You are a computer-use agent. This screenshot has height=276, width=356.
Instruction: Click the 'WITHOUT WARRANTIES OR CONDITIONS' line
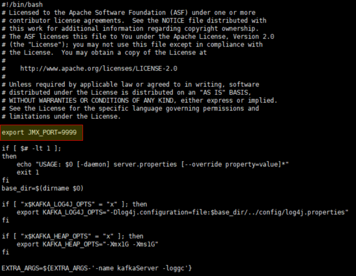[x=139, y=100]
